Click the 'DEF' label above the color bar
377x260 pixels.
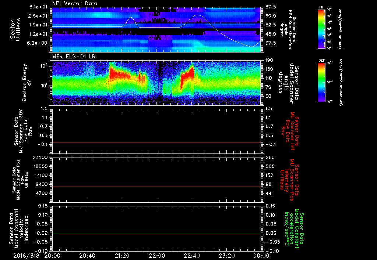pyautogui.click(x=321, y=61)
